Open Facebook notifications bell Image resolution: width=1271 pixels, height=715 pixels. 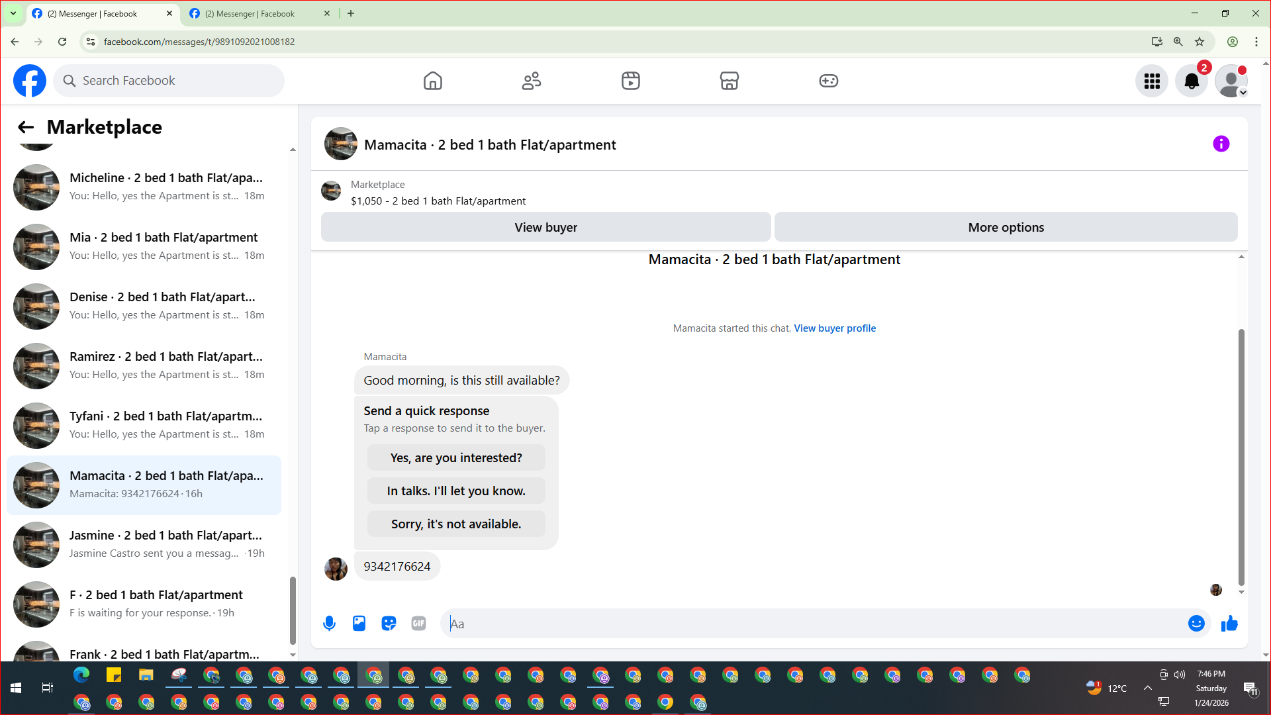click(x=1191, y=81)
